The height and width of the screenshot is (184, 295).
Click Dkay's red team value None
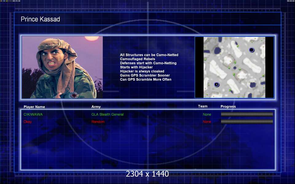tap(207, 122)
